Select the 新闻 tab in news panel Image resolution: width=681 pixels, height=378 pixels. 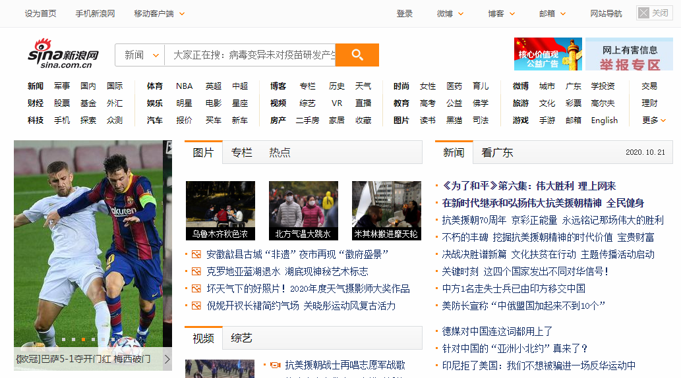[454, 152]
